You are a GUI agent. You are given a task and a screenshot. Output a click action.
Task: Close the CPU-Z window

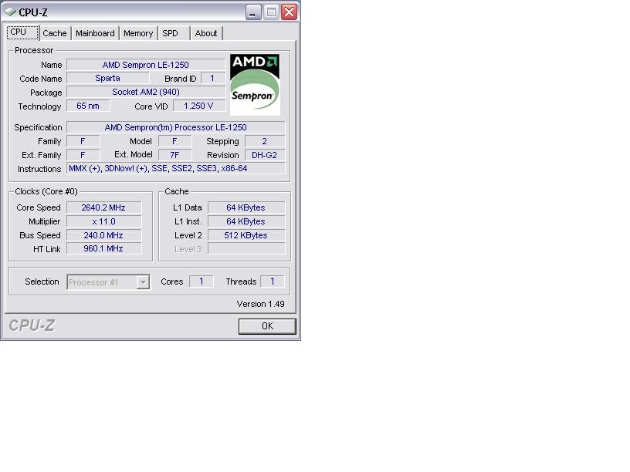coord(290,12)
